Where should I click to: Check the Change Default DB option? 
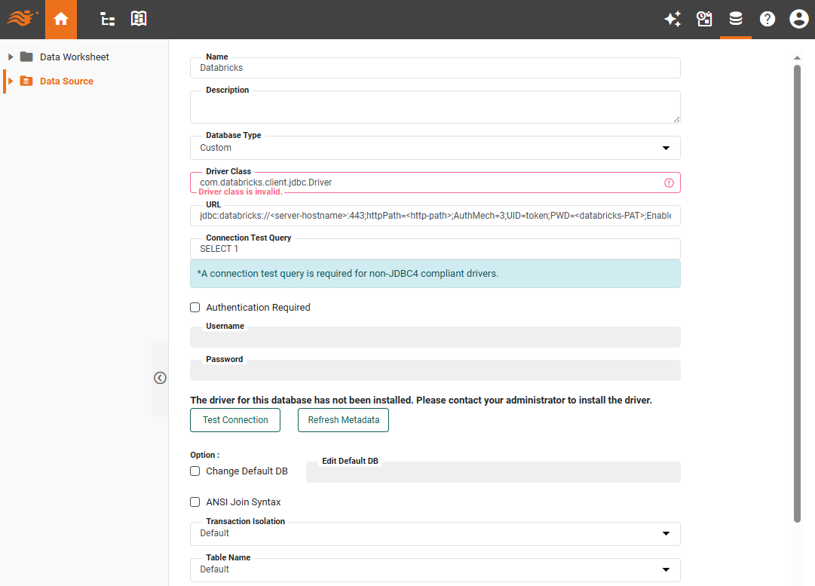pos(195,471)
